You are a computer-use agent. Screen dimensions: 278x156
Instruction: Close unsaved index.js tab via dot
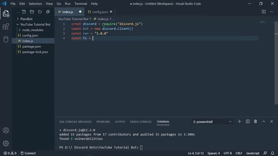(80, 12)
